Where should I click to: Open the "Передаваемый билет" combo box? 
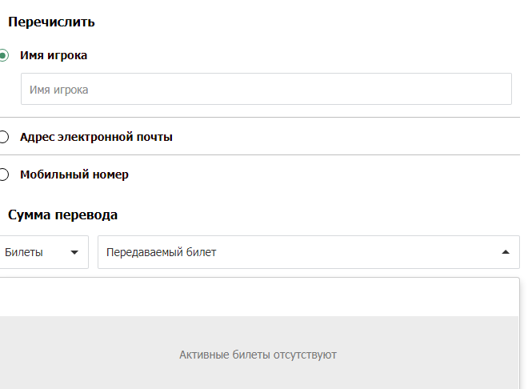coord(308,252)
